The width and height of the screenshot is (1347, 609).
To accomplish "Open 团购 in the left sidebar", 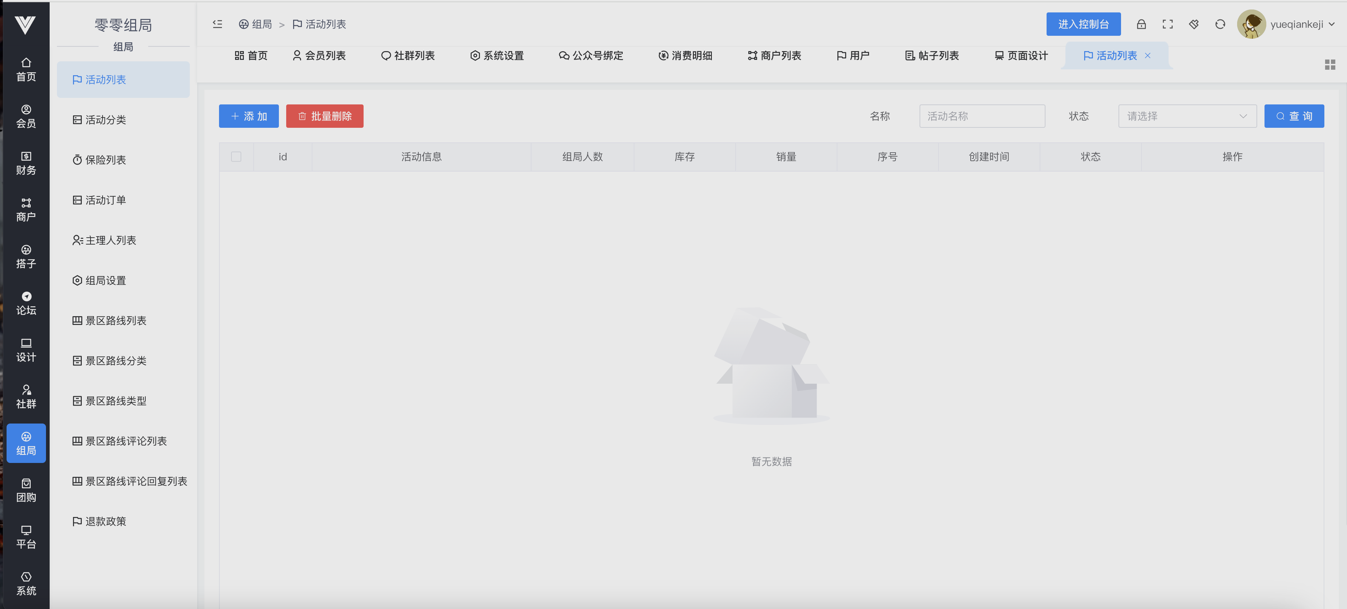I will pos(26,490).
